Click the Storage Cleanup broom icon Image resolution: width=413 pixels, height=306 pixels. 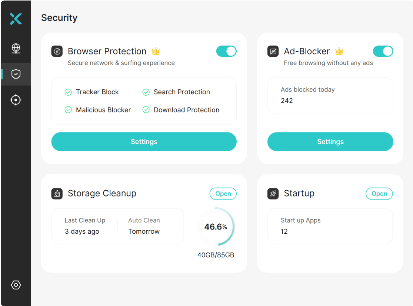pos(57,194)
